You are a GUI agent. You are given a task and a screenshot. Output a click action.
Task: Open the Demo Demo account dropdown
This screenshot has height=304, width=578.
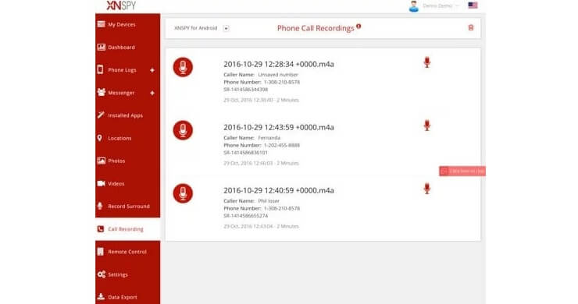point(441,6)
